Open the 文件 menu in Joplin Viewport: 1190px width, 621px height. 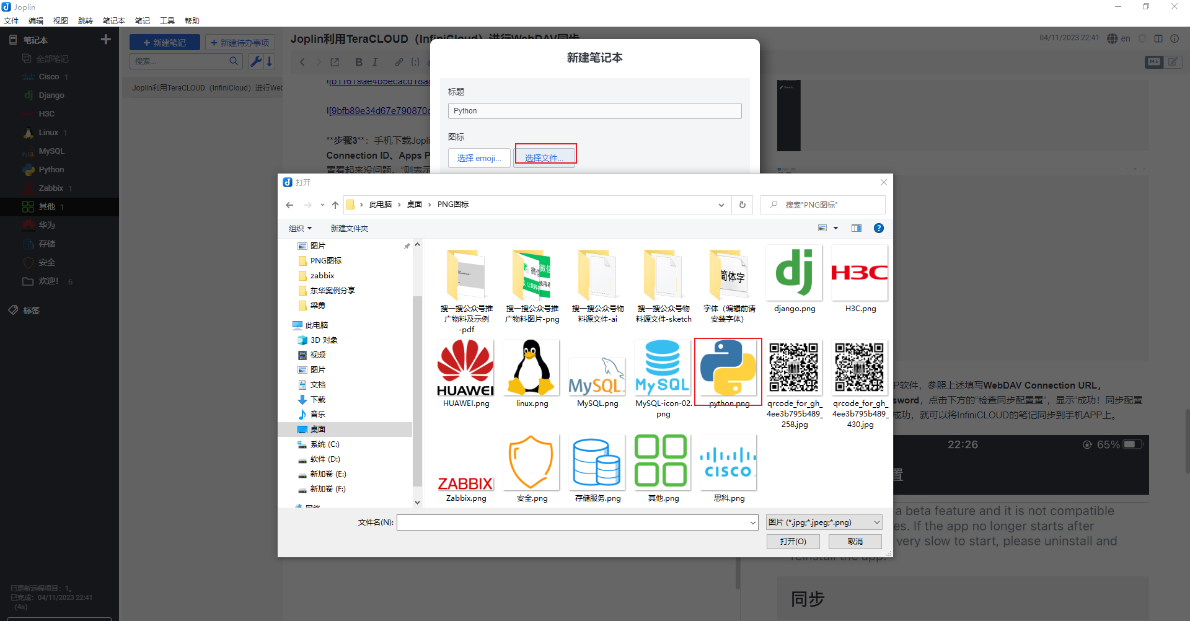11,20
